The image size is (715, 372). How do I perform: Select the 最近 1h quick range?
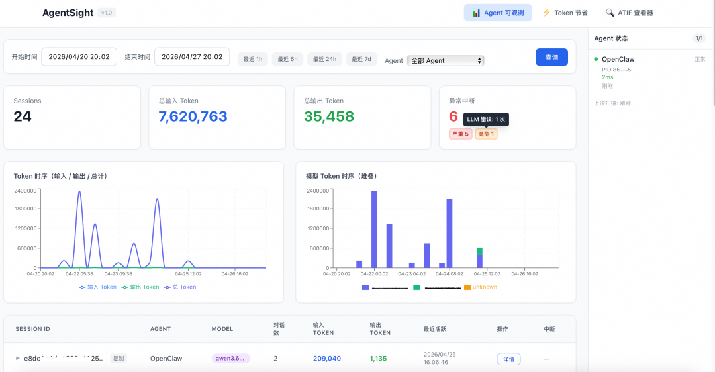253,60
